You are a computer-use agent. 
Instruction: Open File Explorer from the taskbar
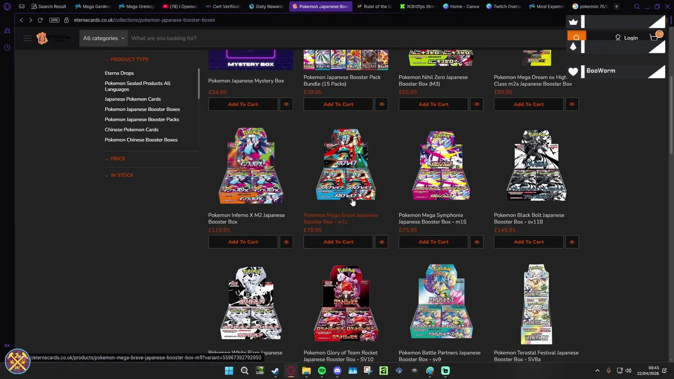(x=306, y=371)
